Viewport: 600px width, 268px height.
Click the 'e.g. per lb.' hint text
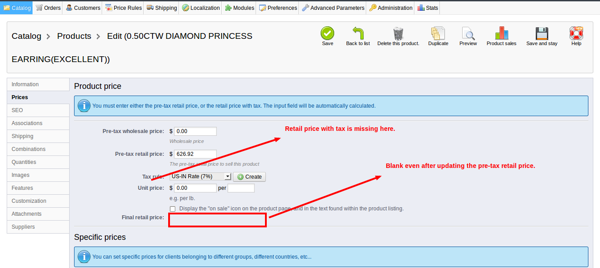point(182,198)
